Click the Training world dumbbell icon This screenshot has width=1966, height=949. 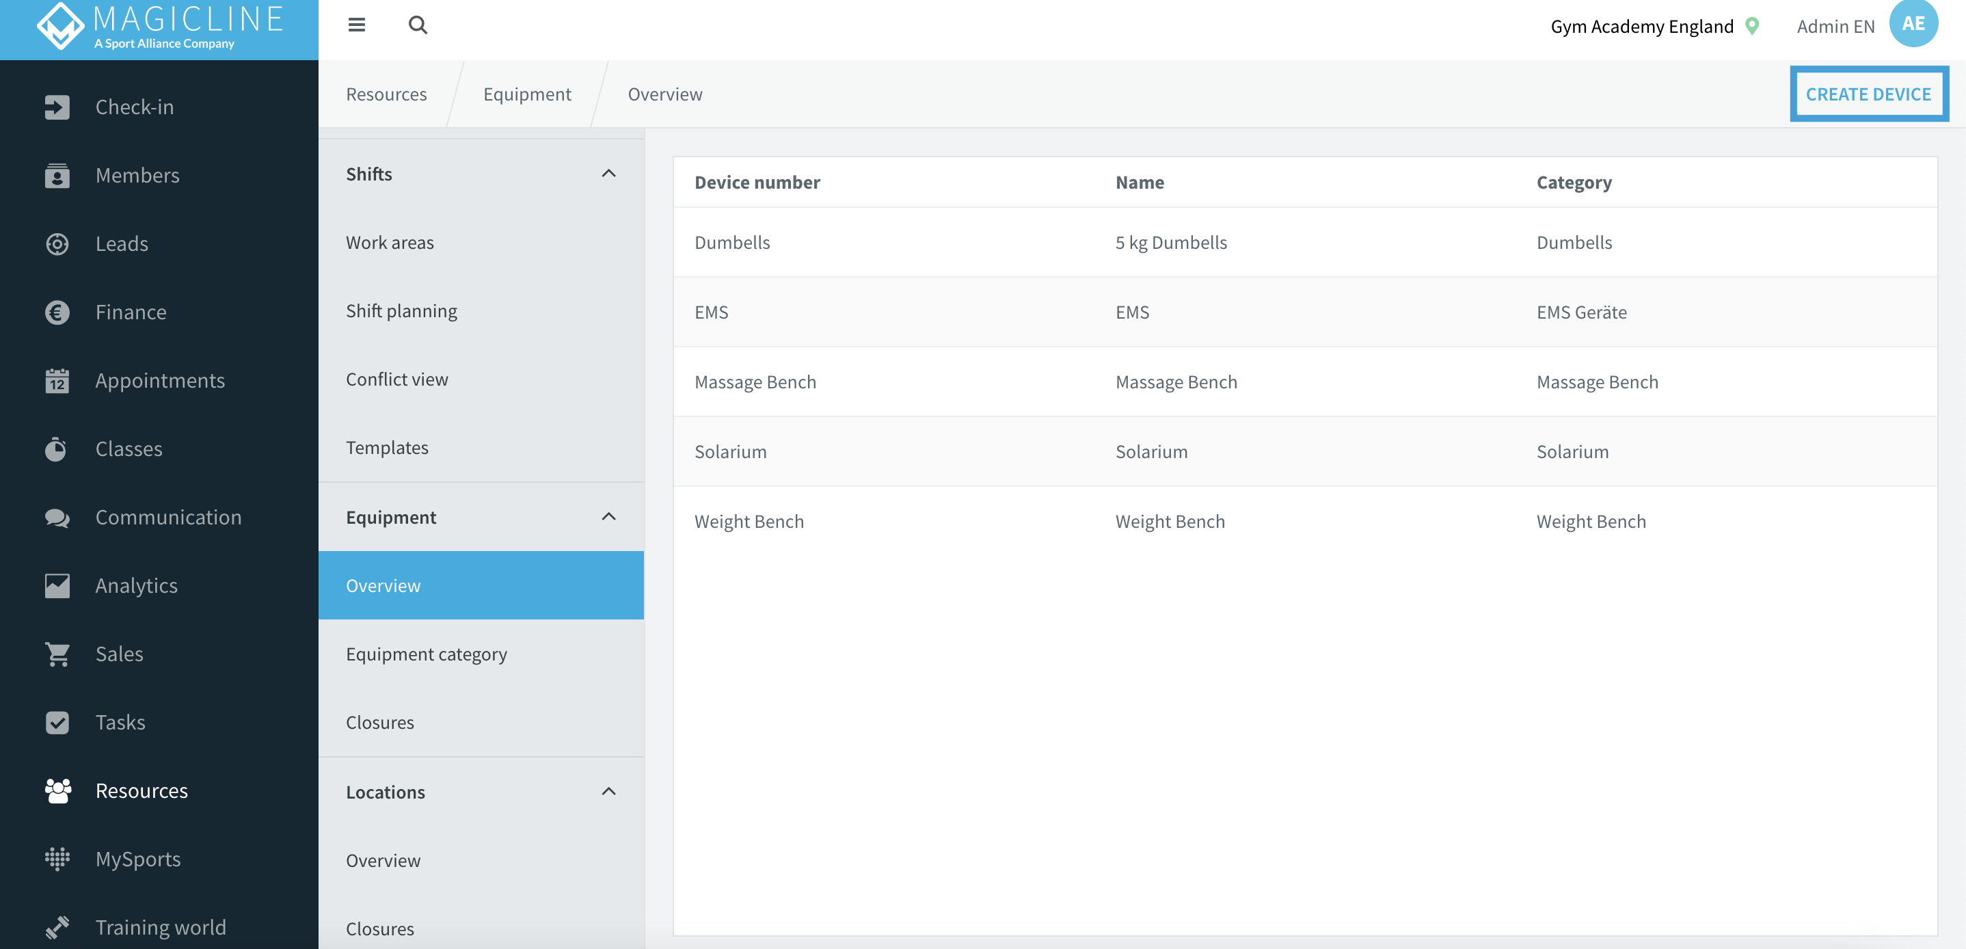[57, 927]
